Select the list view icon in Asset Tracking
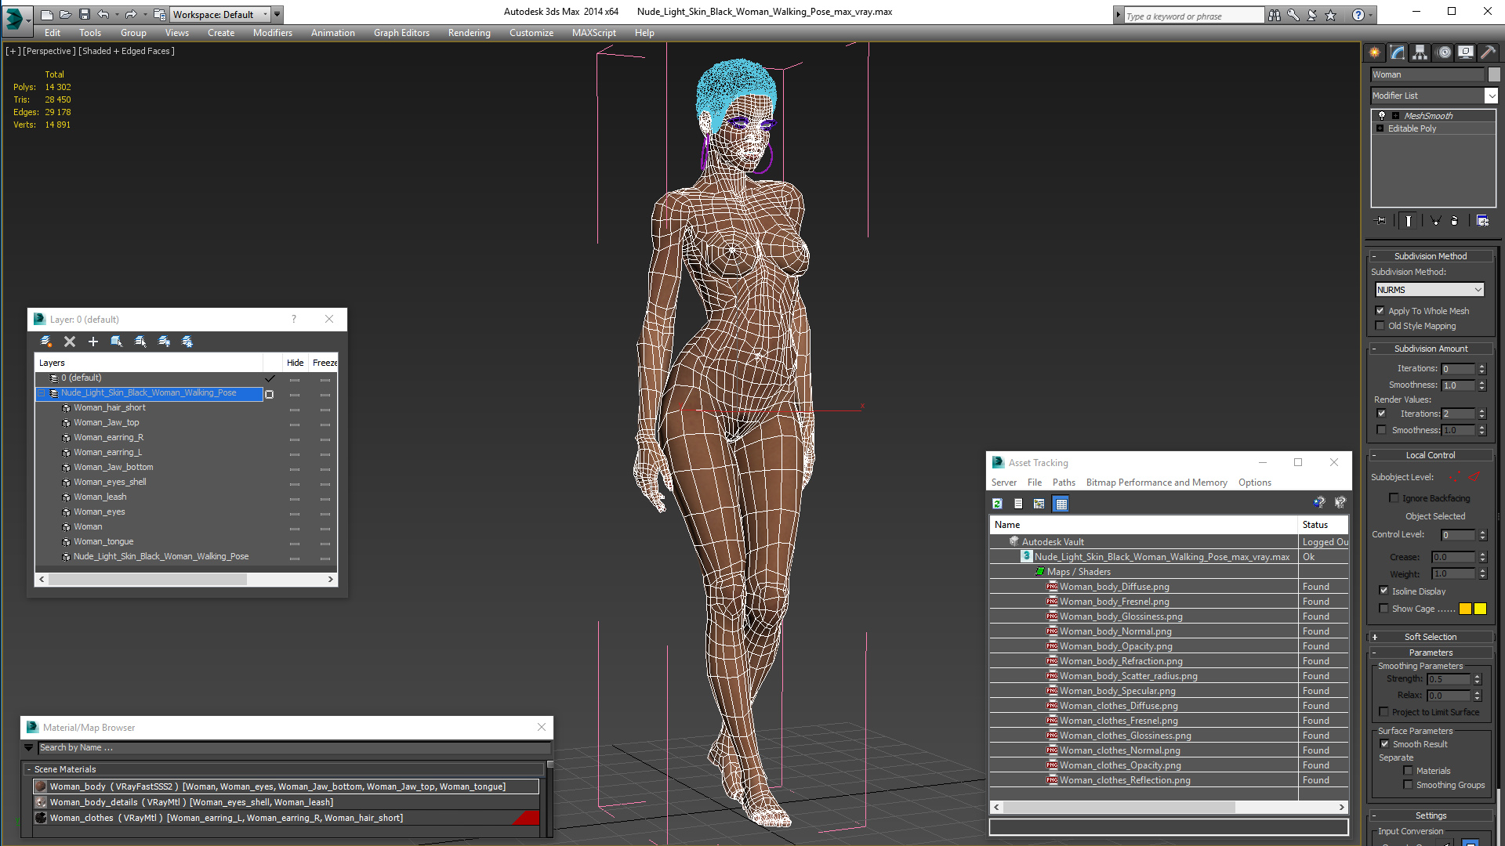 pyautogui.click(x=1017, y=504)
